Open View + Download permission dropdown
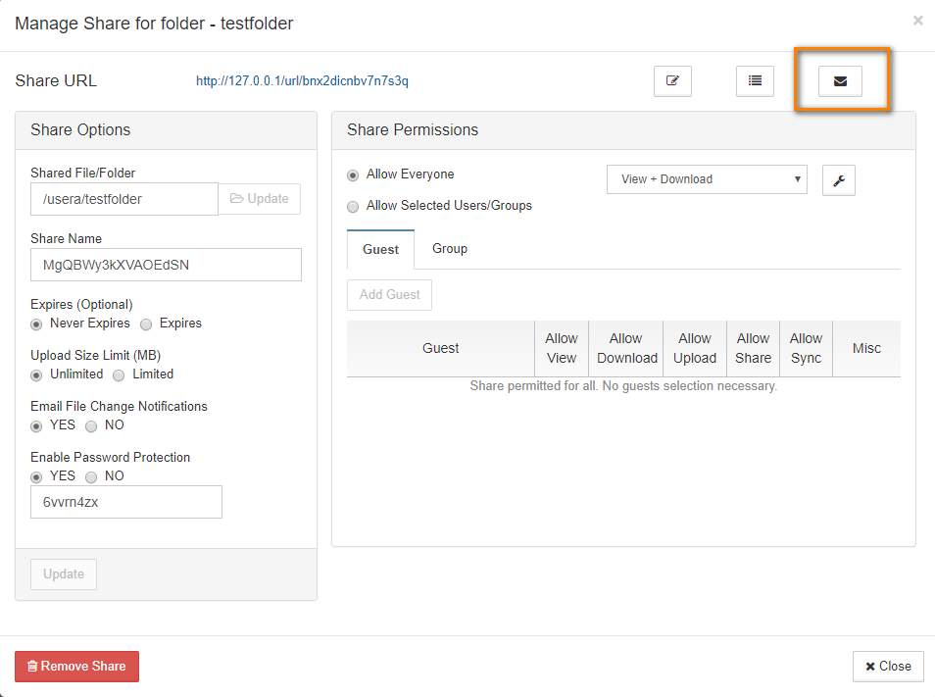 pos(707,179)
